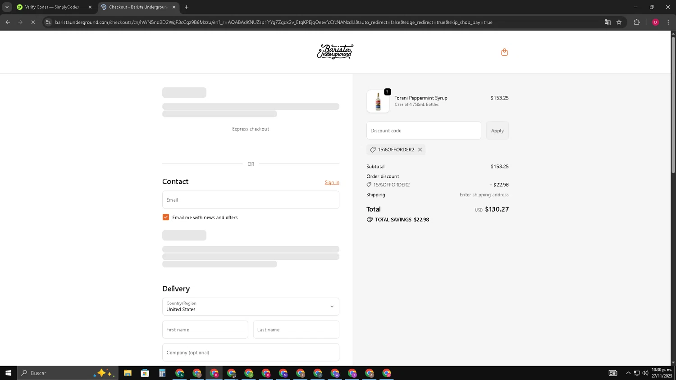The image size is (676, 380).
Task: Focus the Company (optional) field
Action: (251, 353)
